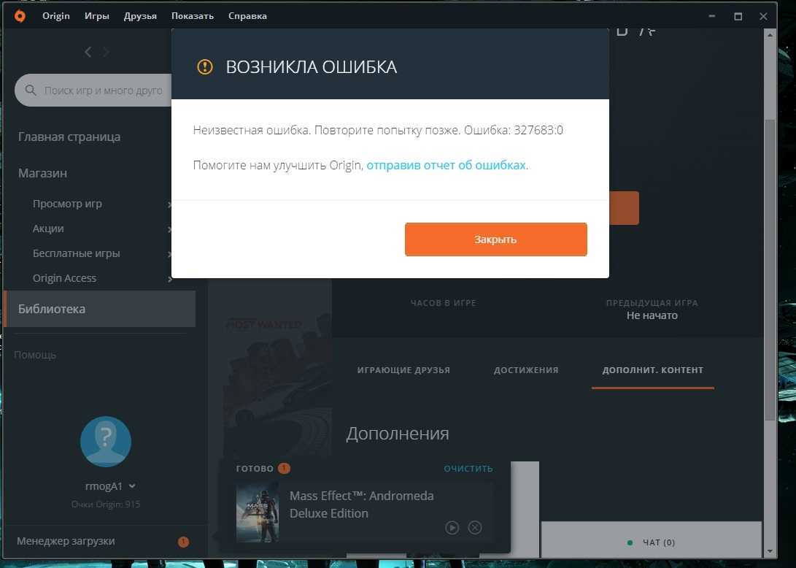Click the search magnifier icon
The height and width of the screenshot is (568, 796).
click(x=31, y=91)
